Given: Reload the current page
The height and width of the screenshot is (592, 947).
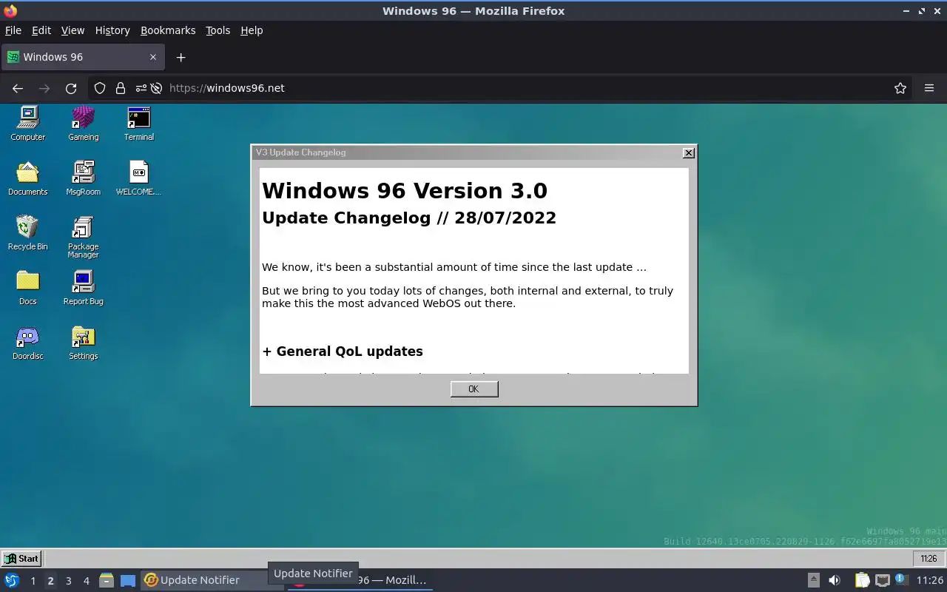Looking at the screenshot, I should (71, 88).
